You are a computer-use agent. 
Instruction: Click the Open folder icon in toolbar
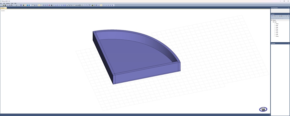pos(3,5)
